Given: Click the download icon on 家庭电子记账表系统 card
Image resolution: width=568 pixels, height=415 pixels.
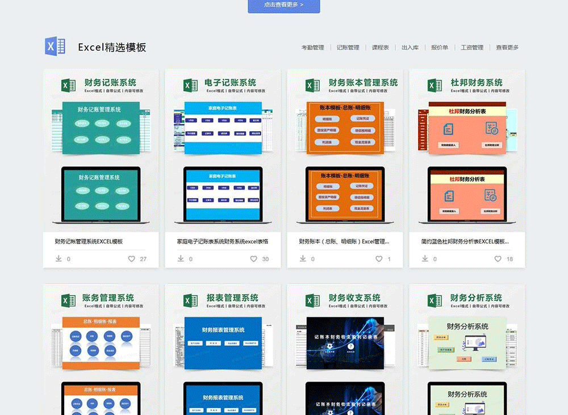Looking at the screenshot, I should [181, 258].
